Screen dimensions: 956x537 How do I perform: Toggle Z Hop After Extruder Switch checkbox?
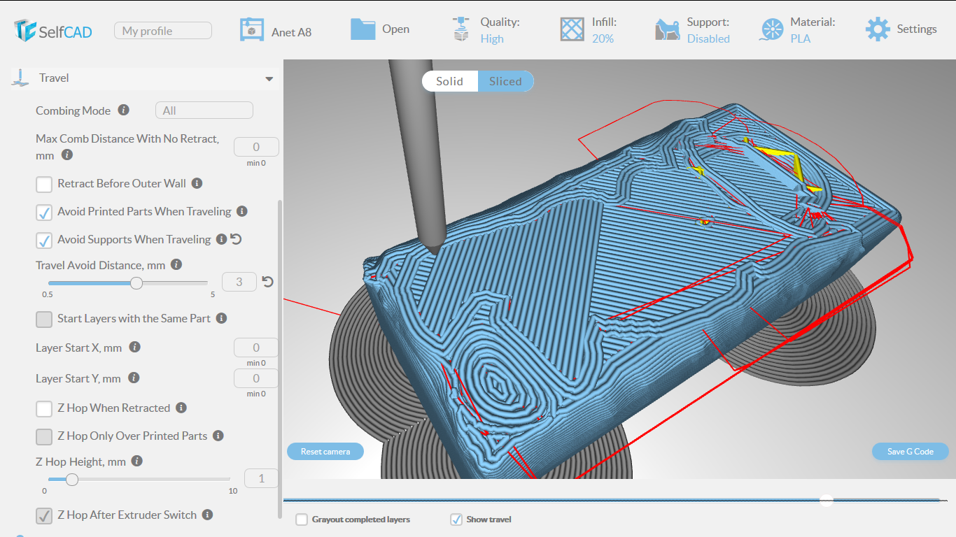pyautogui.click(x=44, y=516)
